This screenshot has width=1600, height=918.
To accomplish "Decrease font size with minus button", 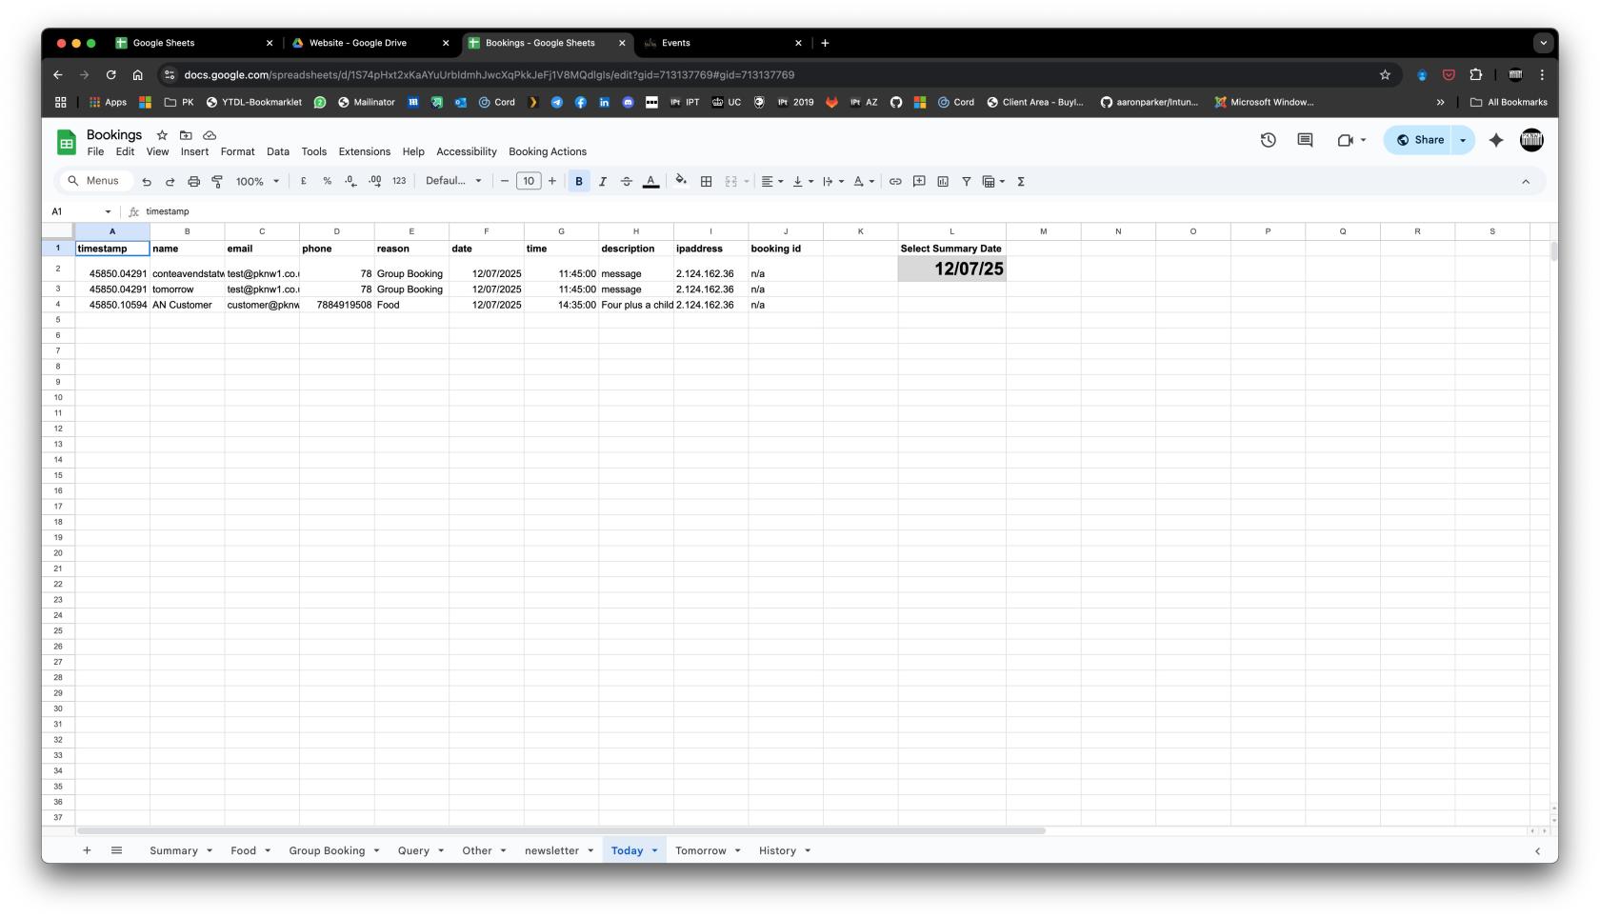I will (x=505, y=181).
